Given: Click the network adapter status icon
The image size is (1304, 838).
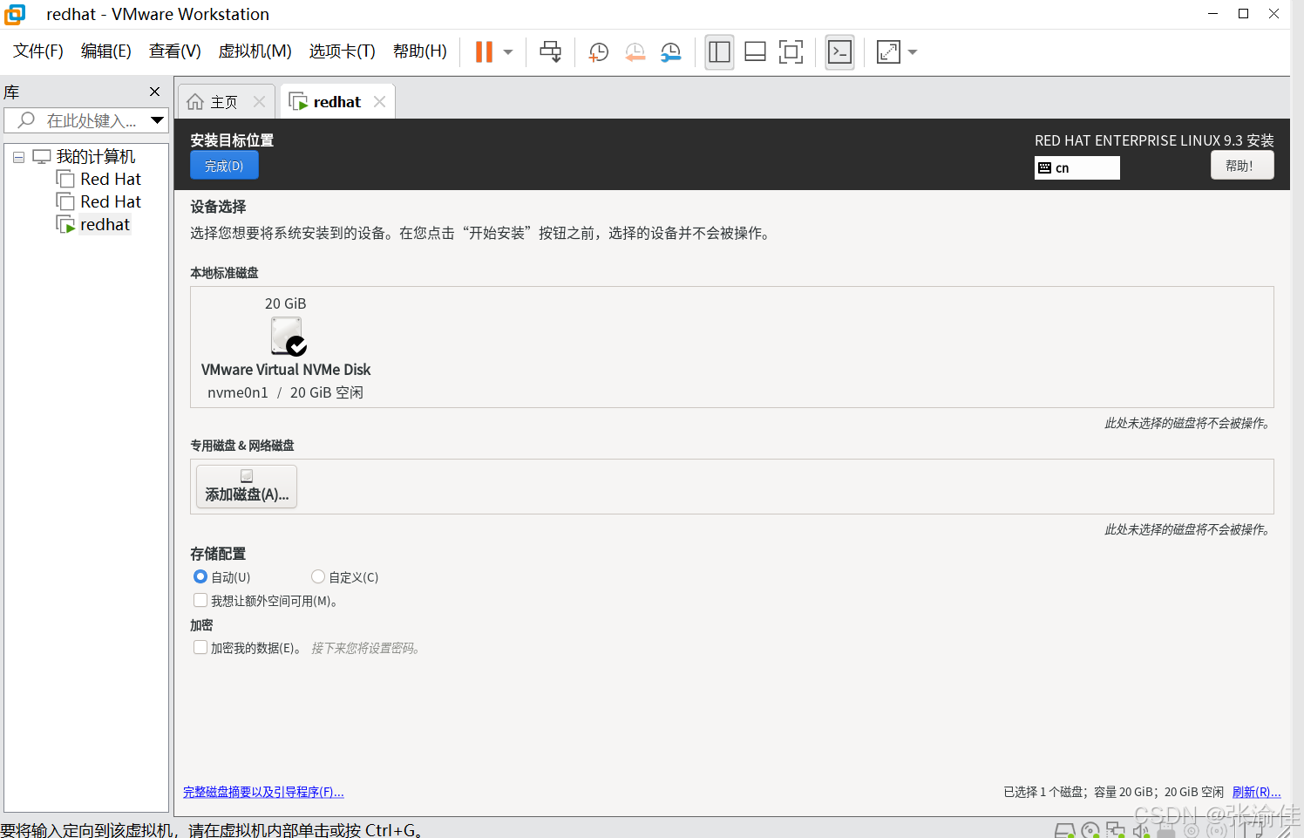Looking at the screenshot, I should pos(1115,830).
